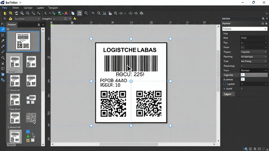Screen dimensions: 269x151
Task: Collapse the Blaotael dropdown in properties
Action: point(254,70)
